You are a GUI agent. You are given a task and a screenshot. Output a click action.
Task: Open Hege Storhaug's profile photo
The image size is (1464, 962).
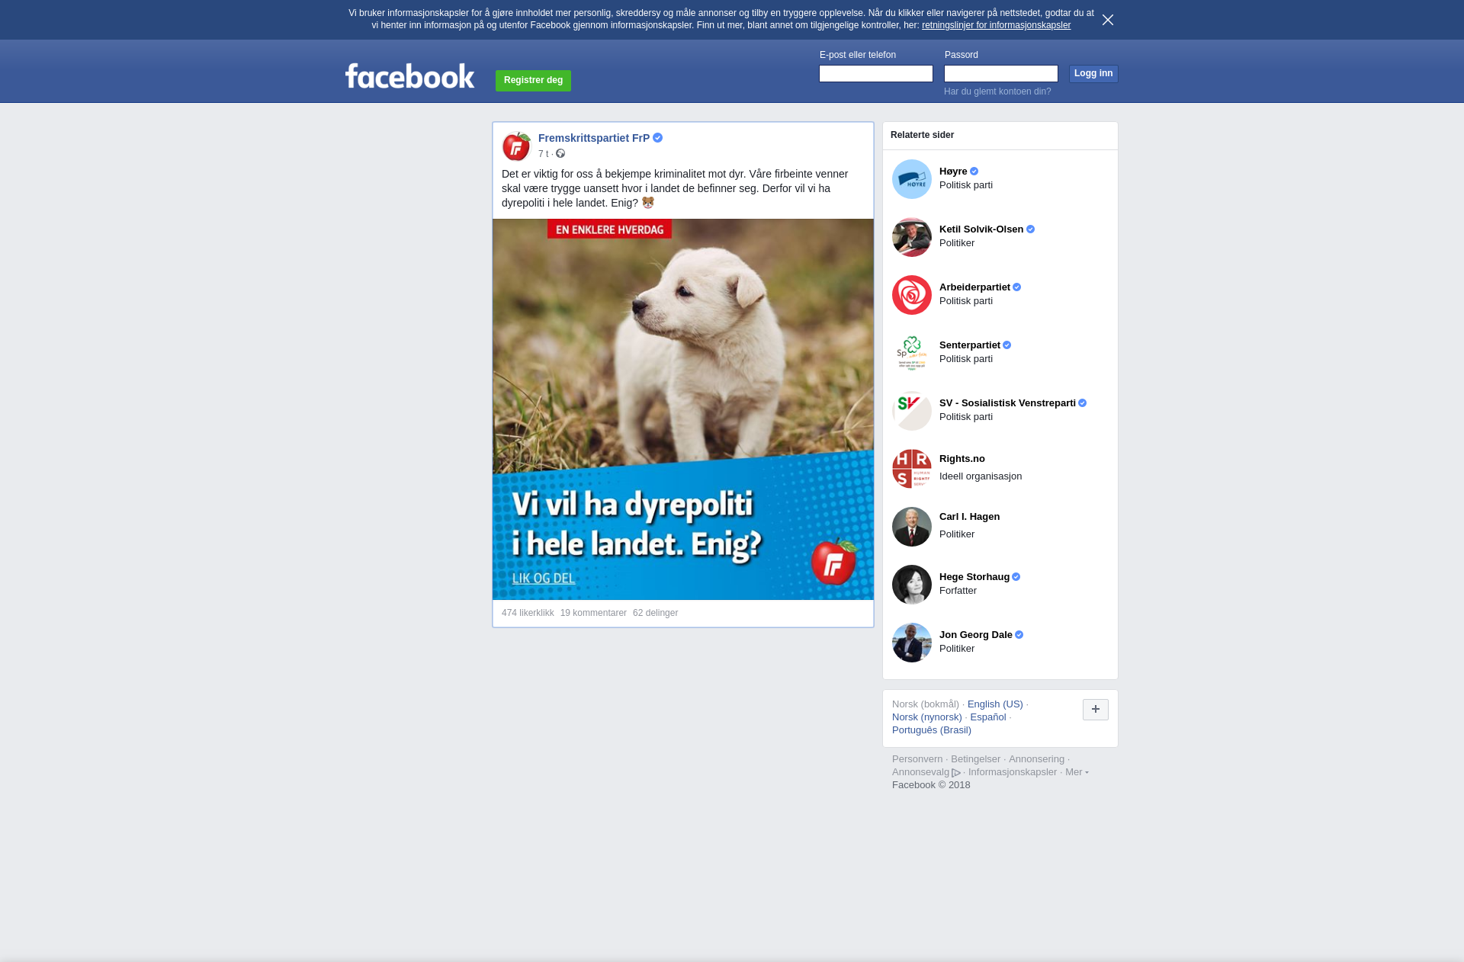point(912,585)
